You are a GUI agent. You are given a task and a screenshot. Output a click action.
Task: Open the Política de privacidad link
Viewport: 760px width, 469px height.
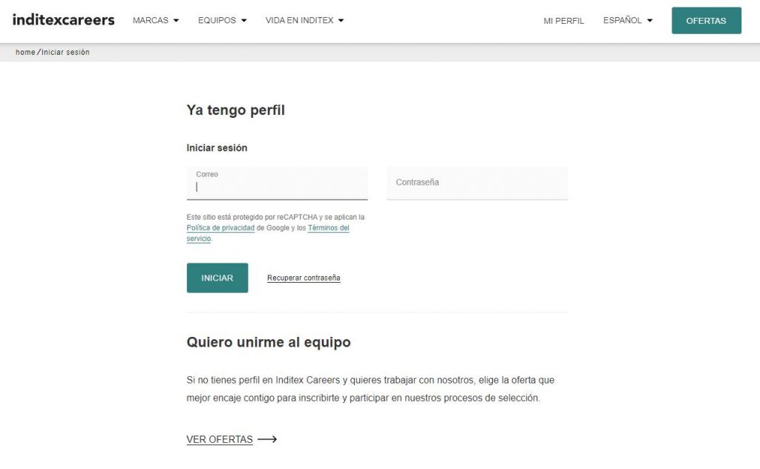(x=220, y=228)
